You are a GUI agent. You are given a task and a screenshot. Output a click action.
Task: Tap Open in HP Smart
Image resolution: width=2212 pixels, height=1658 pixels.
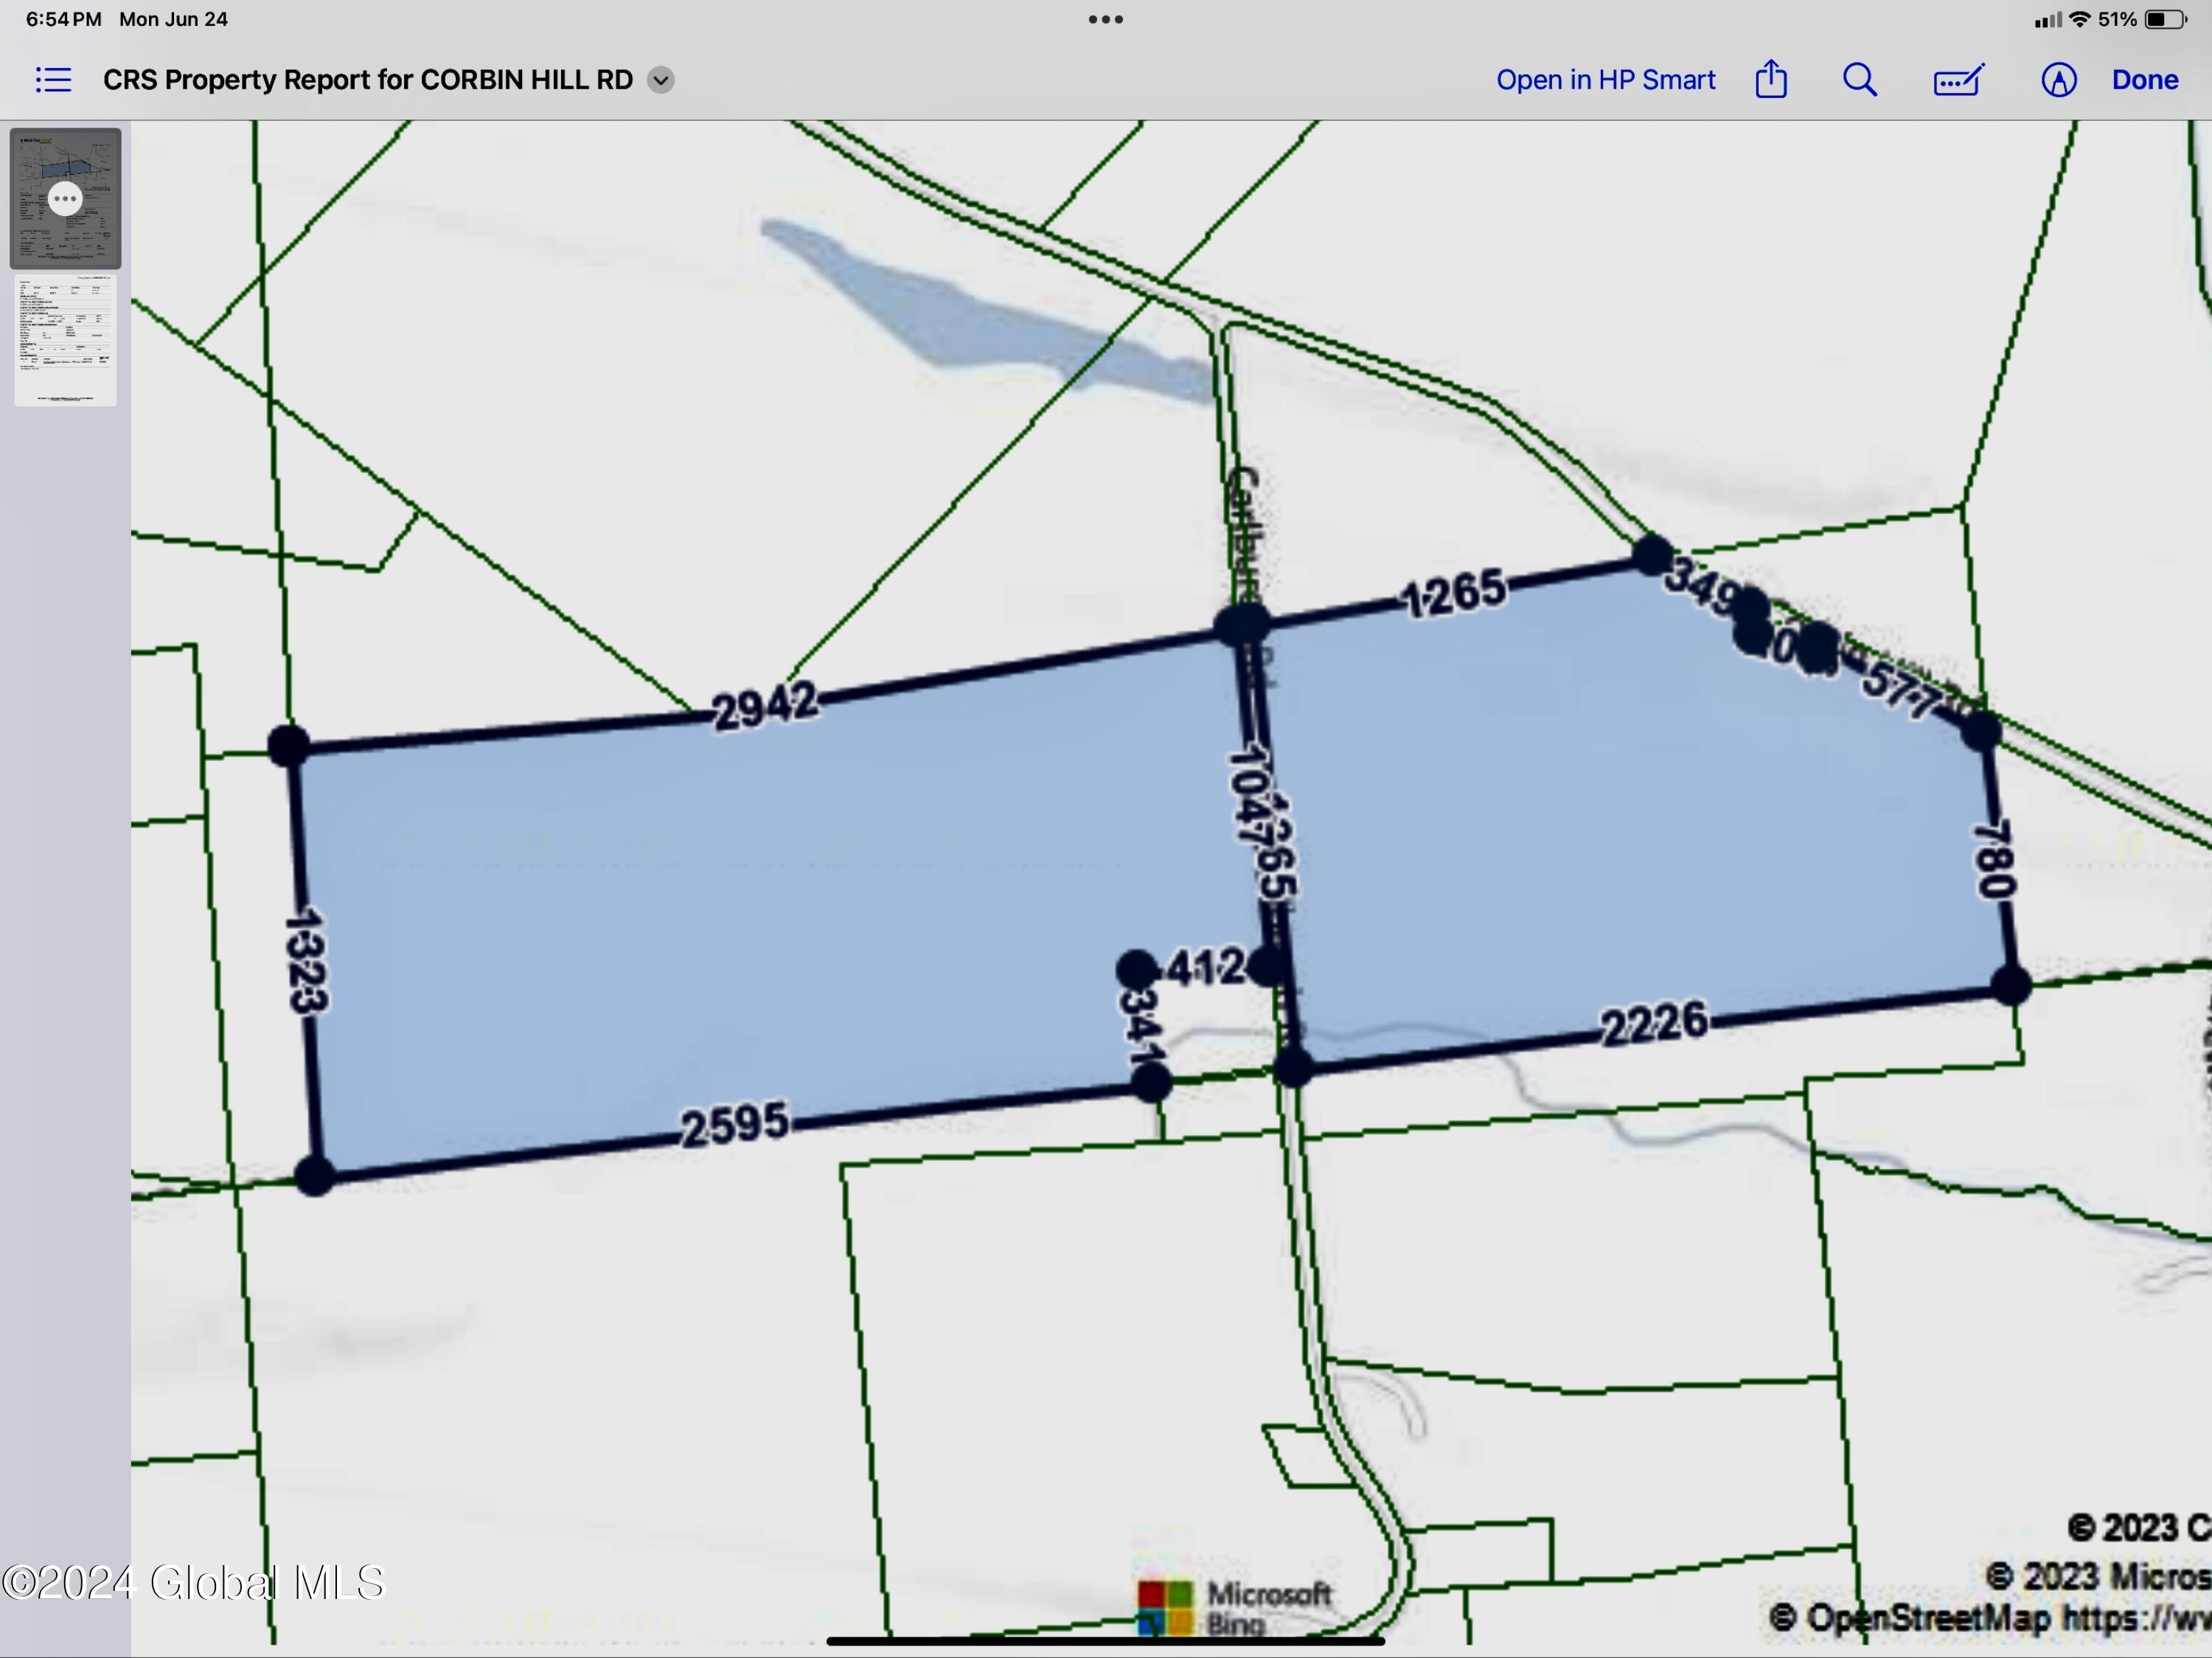[x=1605, y=80]
